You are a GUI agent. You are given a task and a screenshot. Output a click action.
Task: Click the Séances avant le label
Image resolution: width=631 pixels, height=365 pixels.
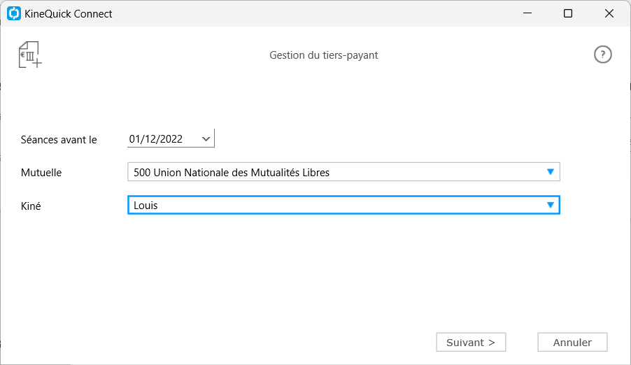[x=59, y=140]
